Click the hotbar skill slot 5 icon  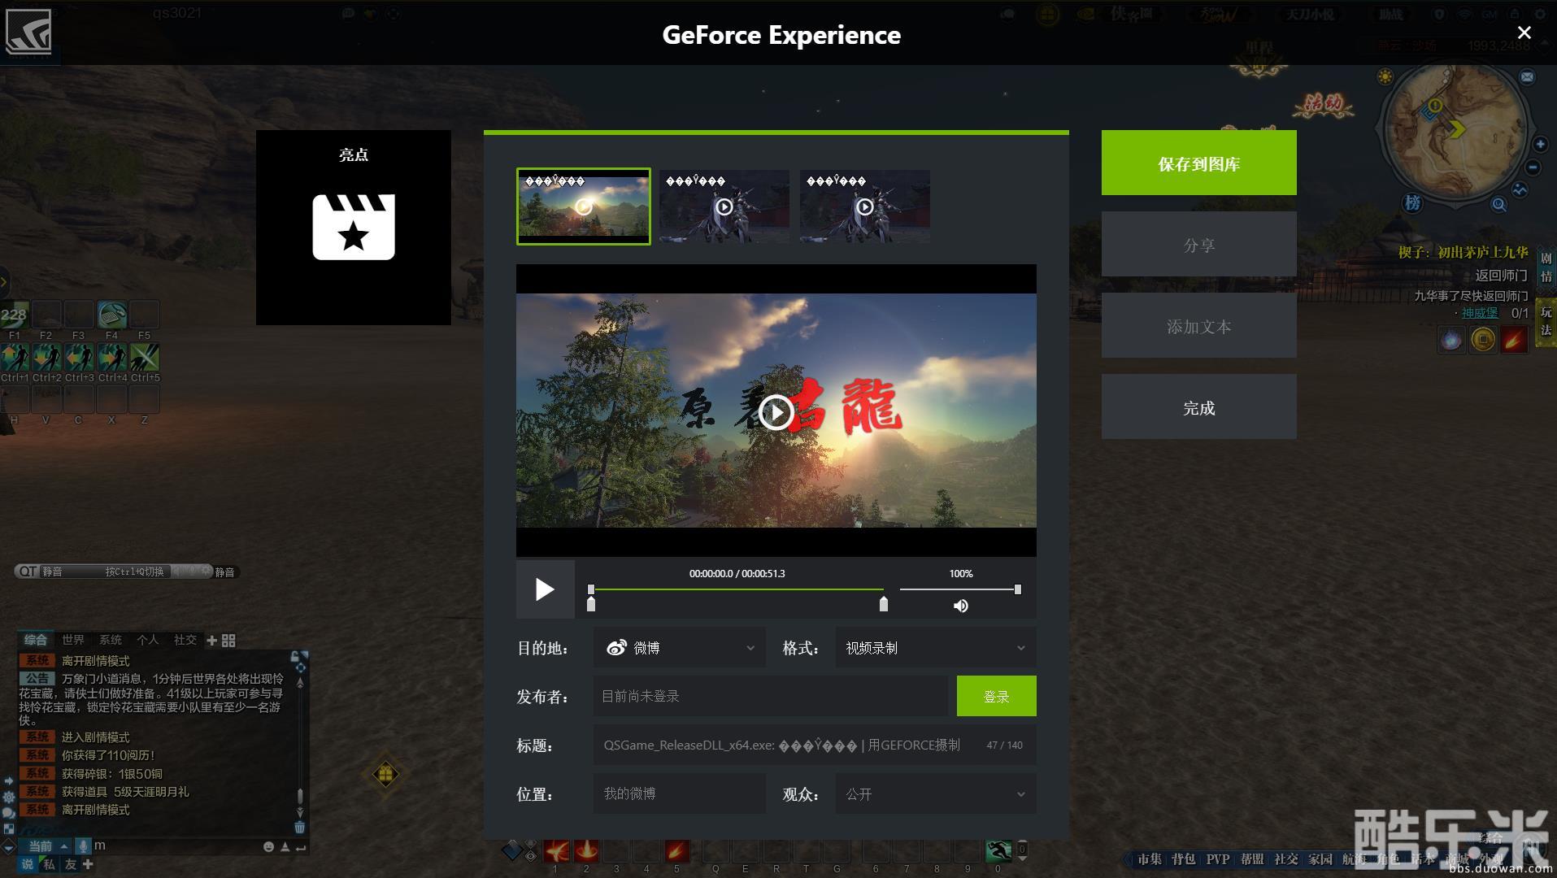(x=676, y=850)
